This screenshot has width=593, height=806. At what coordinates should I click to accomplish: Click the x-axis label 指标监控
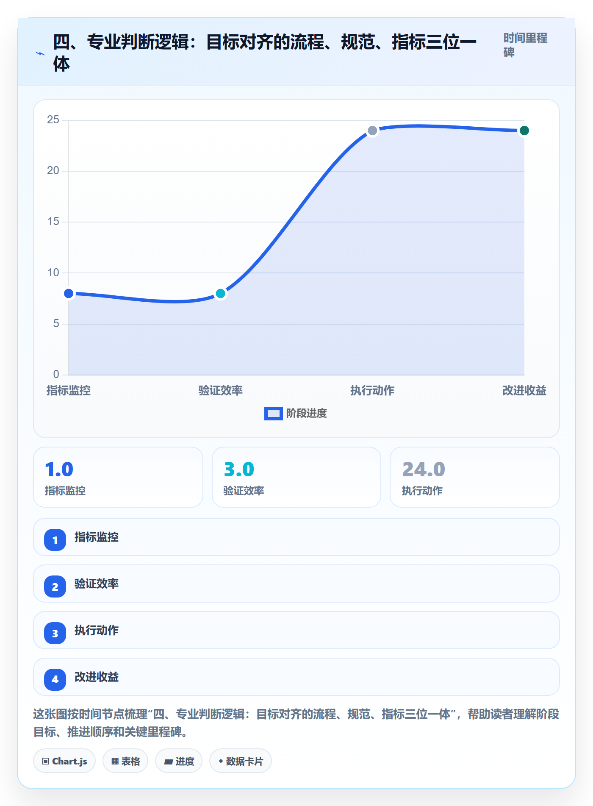click(x=69, y=390)
